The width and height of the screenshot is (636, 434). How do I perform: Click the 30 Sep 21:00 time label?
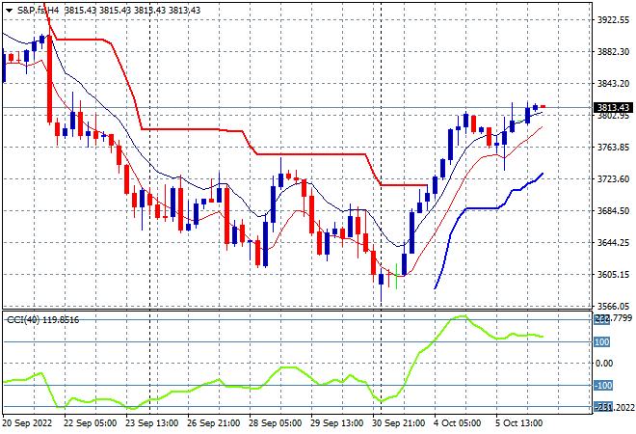pyautogui.click(x=398, y=423)
